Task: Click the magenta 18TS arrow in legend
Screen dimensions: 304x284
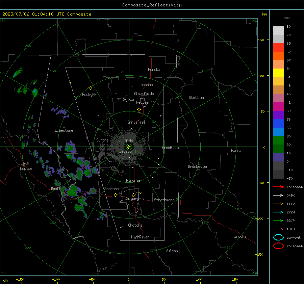Action: pyautogui.click(x=278, y=229)
